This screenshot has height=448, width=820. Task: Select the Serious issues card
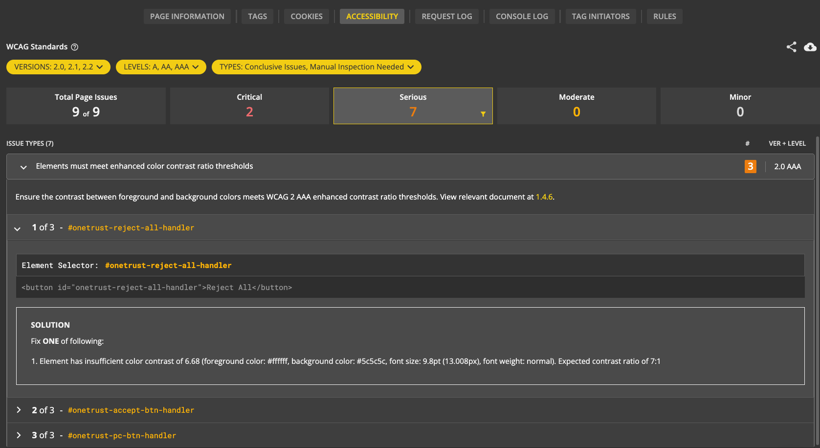pos(413,106)
